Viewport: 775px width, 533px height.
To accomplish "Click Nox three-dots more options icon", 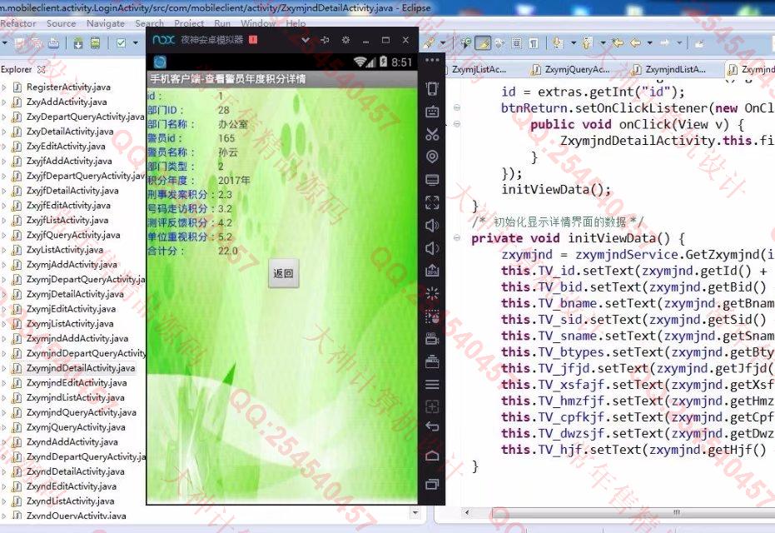I will 432,60.
